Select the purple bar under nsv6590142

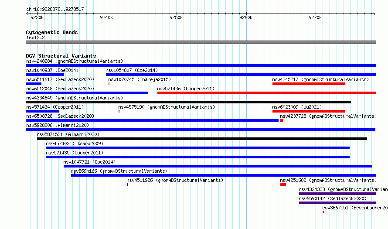(x=337, y=203)
